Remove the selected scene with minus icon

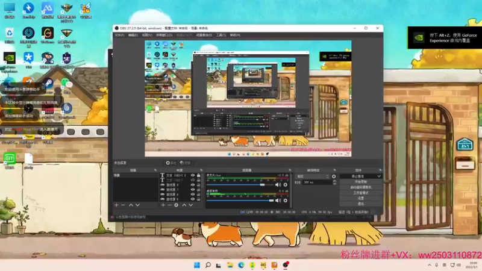point(123,205)
